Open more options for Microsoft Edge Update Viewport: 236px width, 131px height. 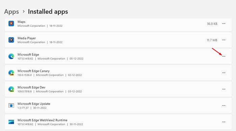(x=224, y=106)
